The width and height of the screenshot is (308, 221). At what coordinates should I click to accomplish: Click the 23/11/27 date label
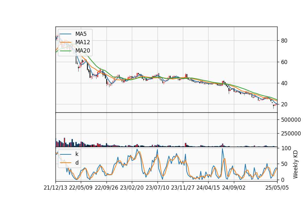[x=183, y=188]
